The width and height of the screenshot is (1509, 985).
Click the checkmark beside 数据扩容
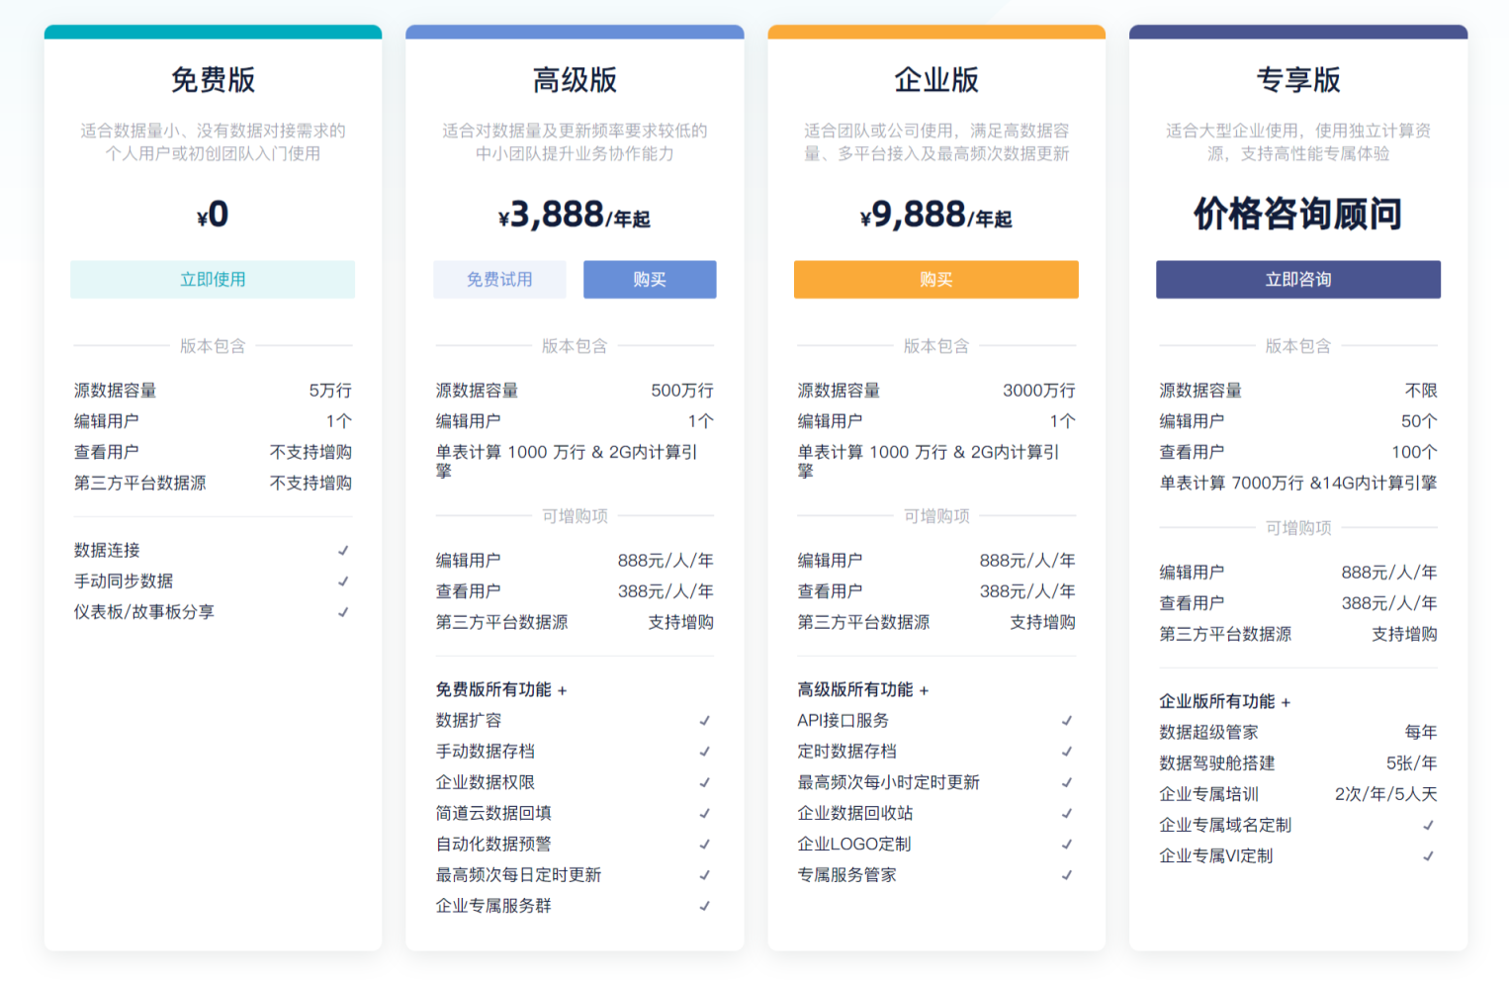[x=705, y=721]
